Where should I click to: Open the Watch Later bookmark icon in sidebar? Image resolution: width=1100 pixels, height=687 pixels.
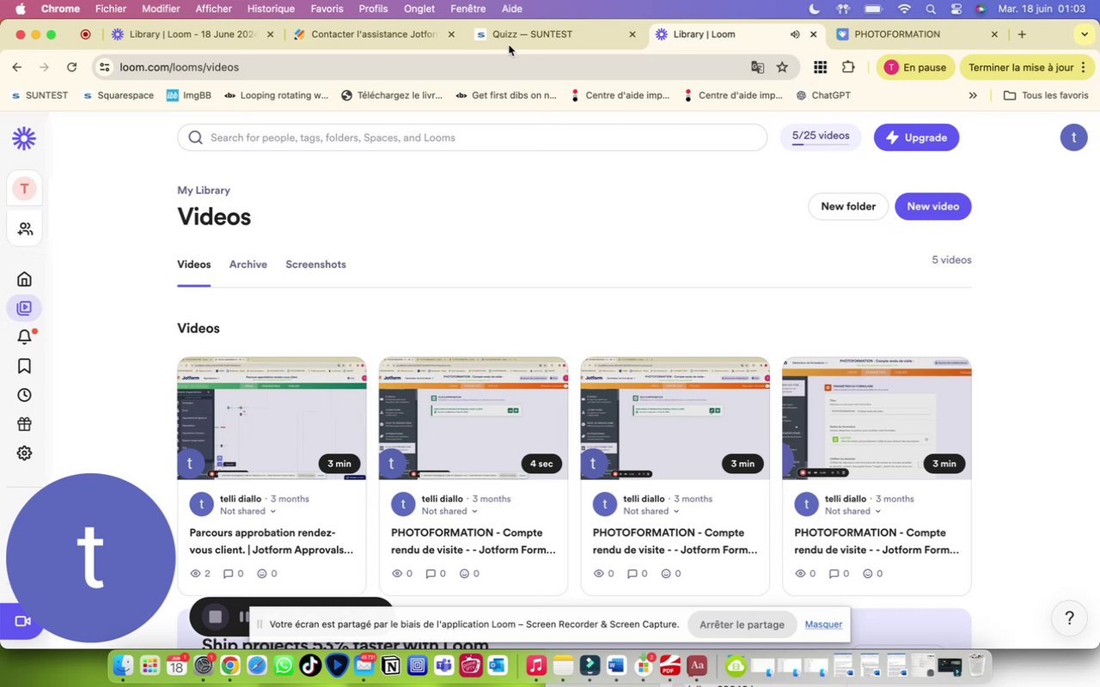tap(24, 366)
